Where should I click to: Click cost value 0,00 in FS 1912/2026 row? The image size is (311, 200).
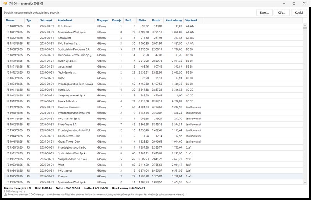(x=179, y=95)
